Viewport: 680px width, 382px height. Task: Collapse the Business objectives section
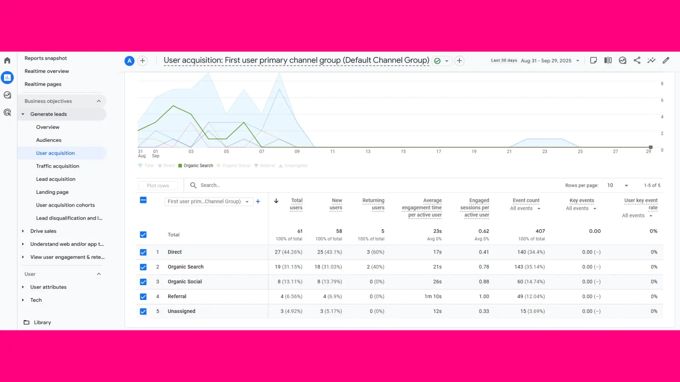coord(99,101)
